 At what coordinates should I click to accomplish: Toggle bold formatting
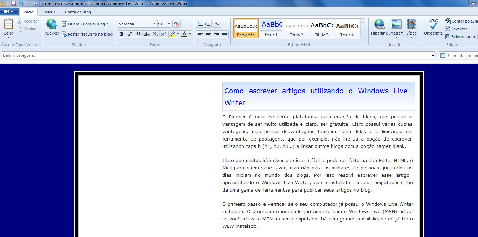pyautogui.click(x=122, y=34)
